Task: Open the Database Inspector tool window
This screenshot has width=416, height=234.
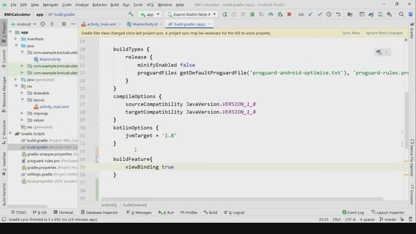Action: pos(99,213)
